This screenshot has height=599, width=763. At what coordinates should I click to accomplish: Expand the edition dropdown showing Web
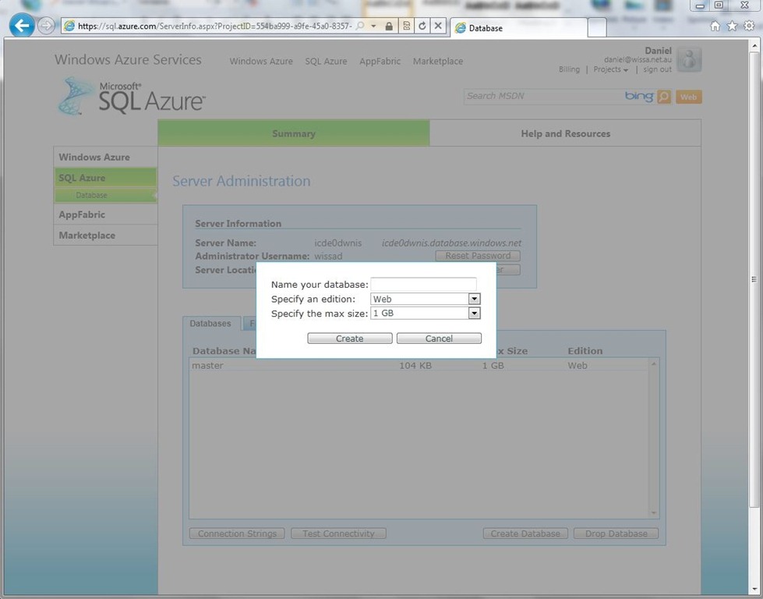pos(474,299)
